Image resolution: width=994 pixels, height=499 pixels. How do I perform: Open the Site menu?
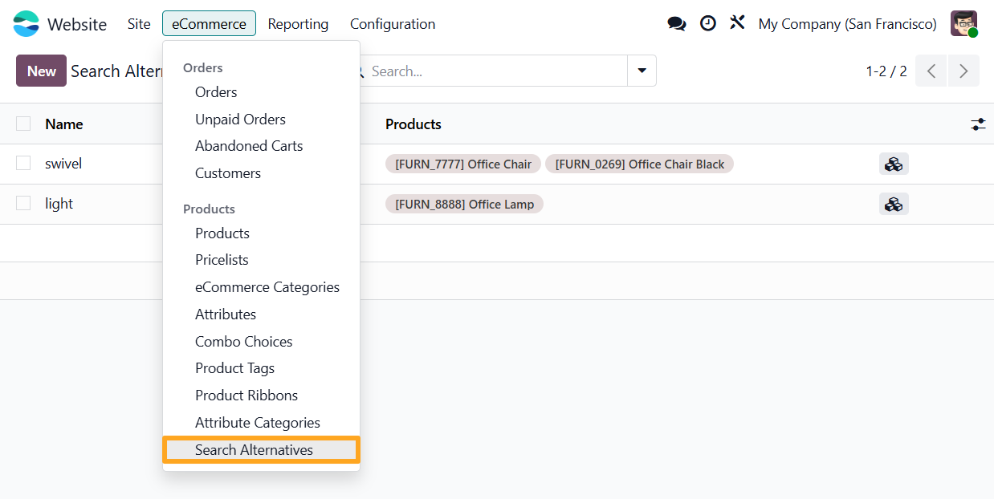(x=139, y=24)
